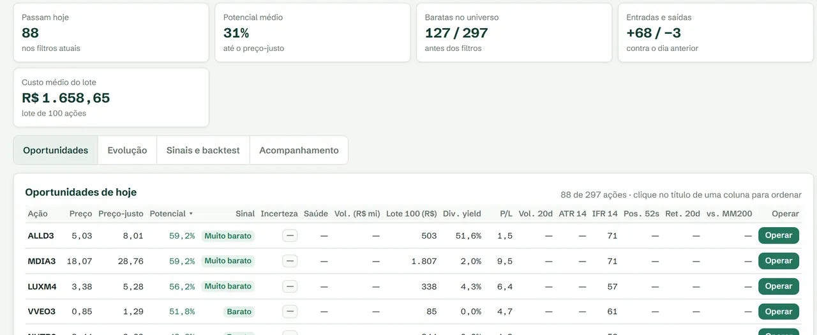
Task: Click the Incerteza dash badge for ALLD3
Action: [290, 235]
